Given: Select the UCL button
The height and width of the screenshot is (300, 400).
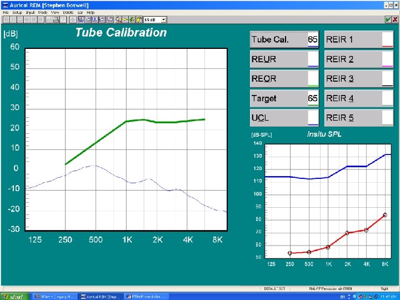Looking at the screenshot, I should [284, 118].
